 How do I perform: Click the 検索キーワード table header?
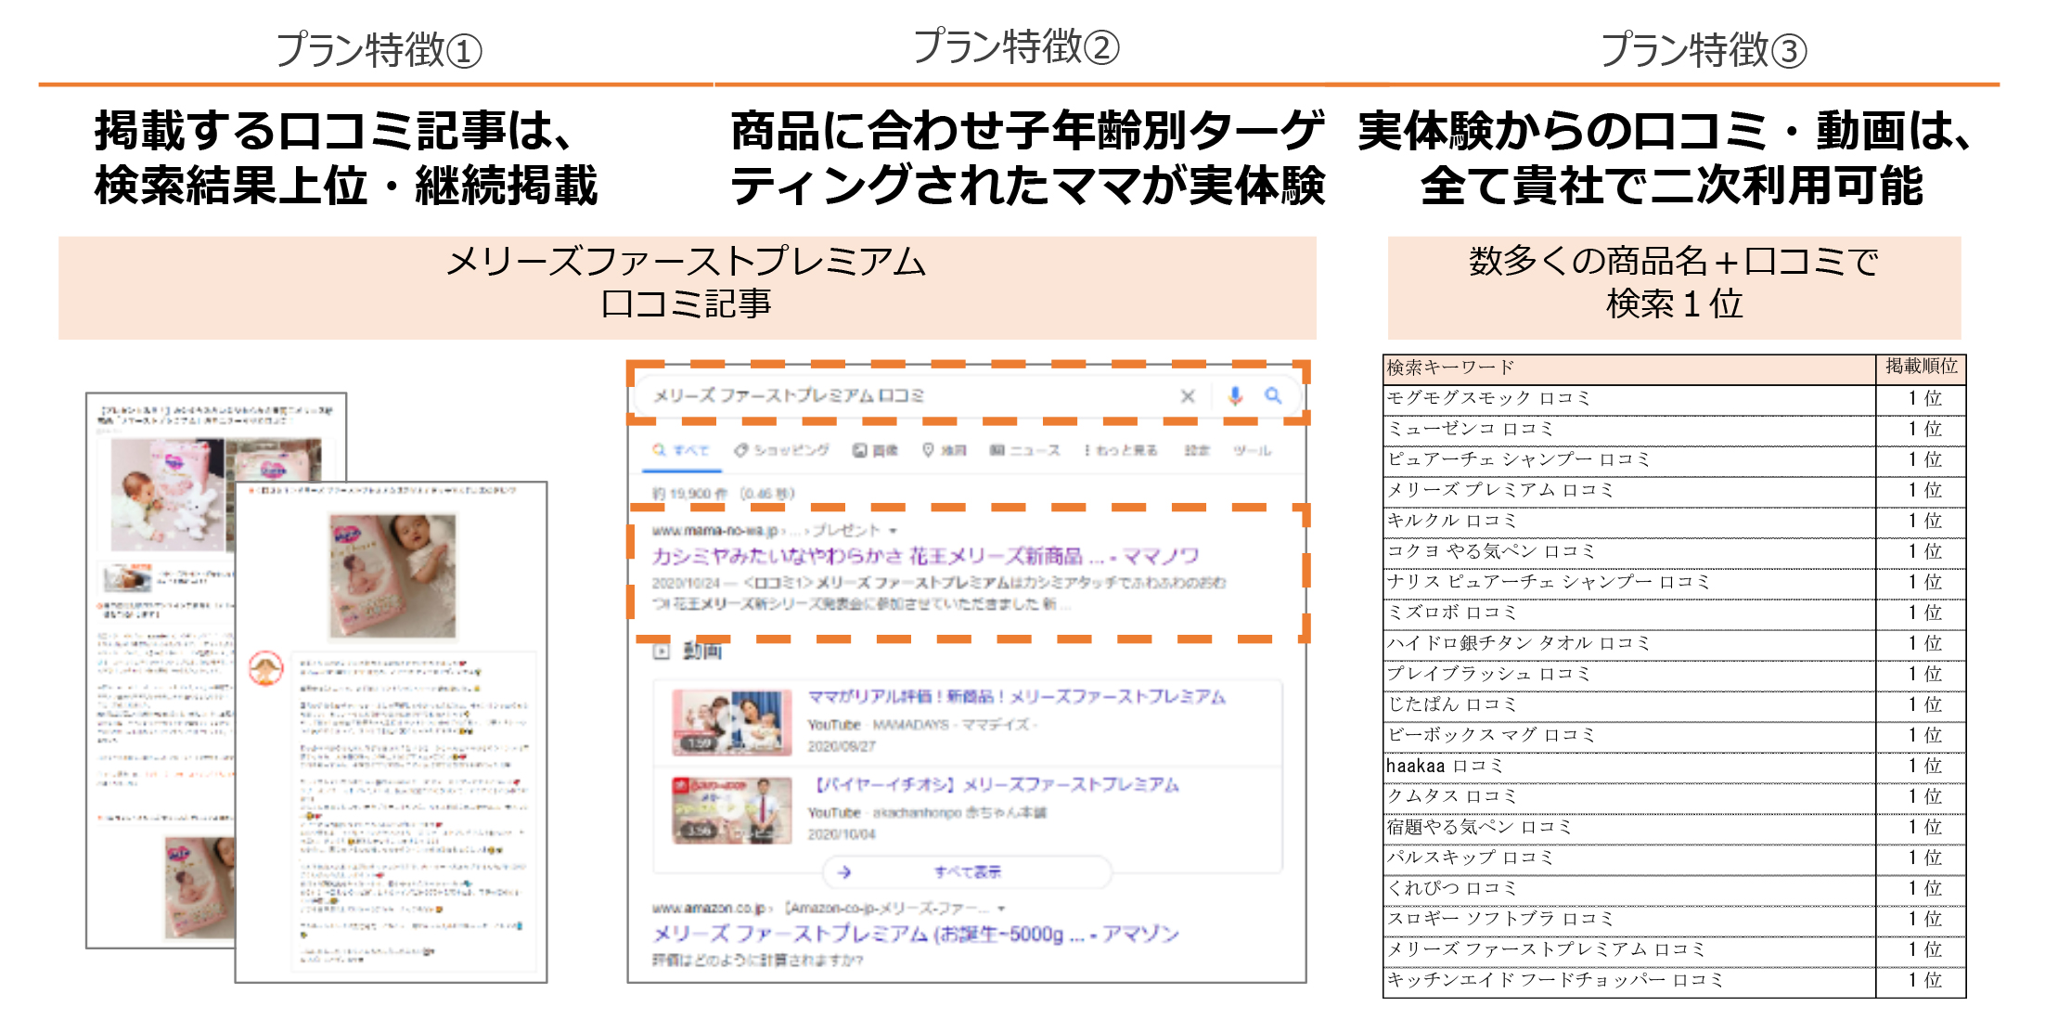pyautogui.click(x=1629, y=368)
